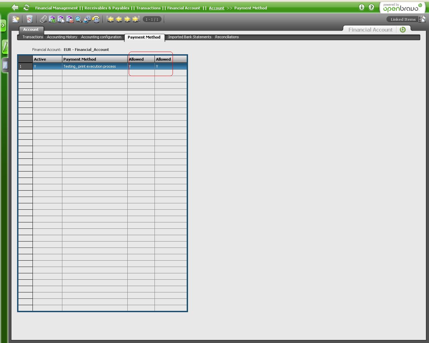Viewport: 429px width, 343px height.
Task: Open the Reconciliations tab
Action: [227, 37]
